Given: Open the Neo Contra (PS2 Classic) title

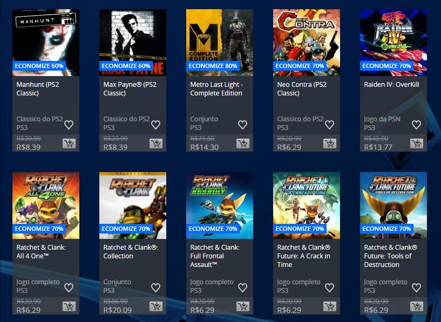Looking at the screenshot, I should [x=302, y=89].
